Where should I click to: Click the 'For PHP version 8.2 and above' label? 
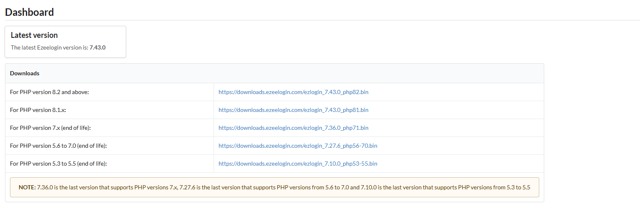50,92
